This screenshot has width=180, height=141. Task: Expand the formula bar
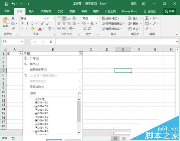click(x=177, y=42)
